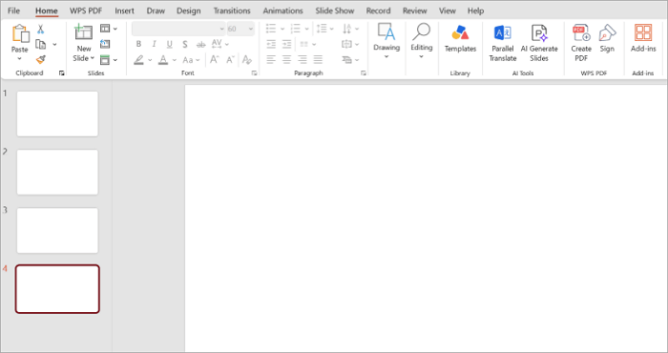The width and height of the screenshot is (668, 353).
Task: Select the Format Painter brush
Action: 41,59
